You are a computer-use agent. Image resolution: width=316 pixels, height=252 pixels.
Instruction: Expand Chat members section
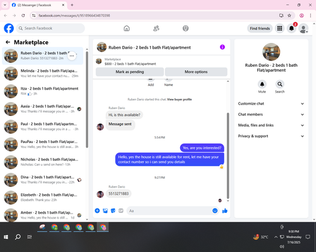click(271, 115)
